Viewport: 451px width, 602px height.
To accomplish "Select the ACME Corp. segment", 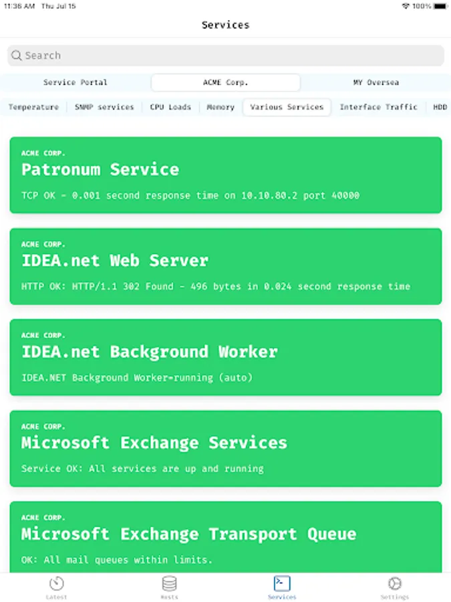I will [226, 82].
